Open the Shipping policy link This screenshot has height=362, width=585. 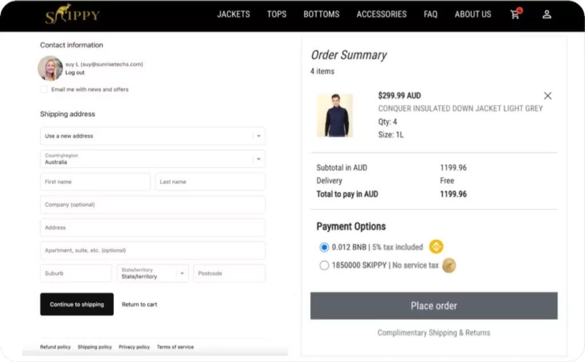tap(95, 347)
